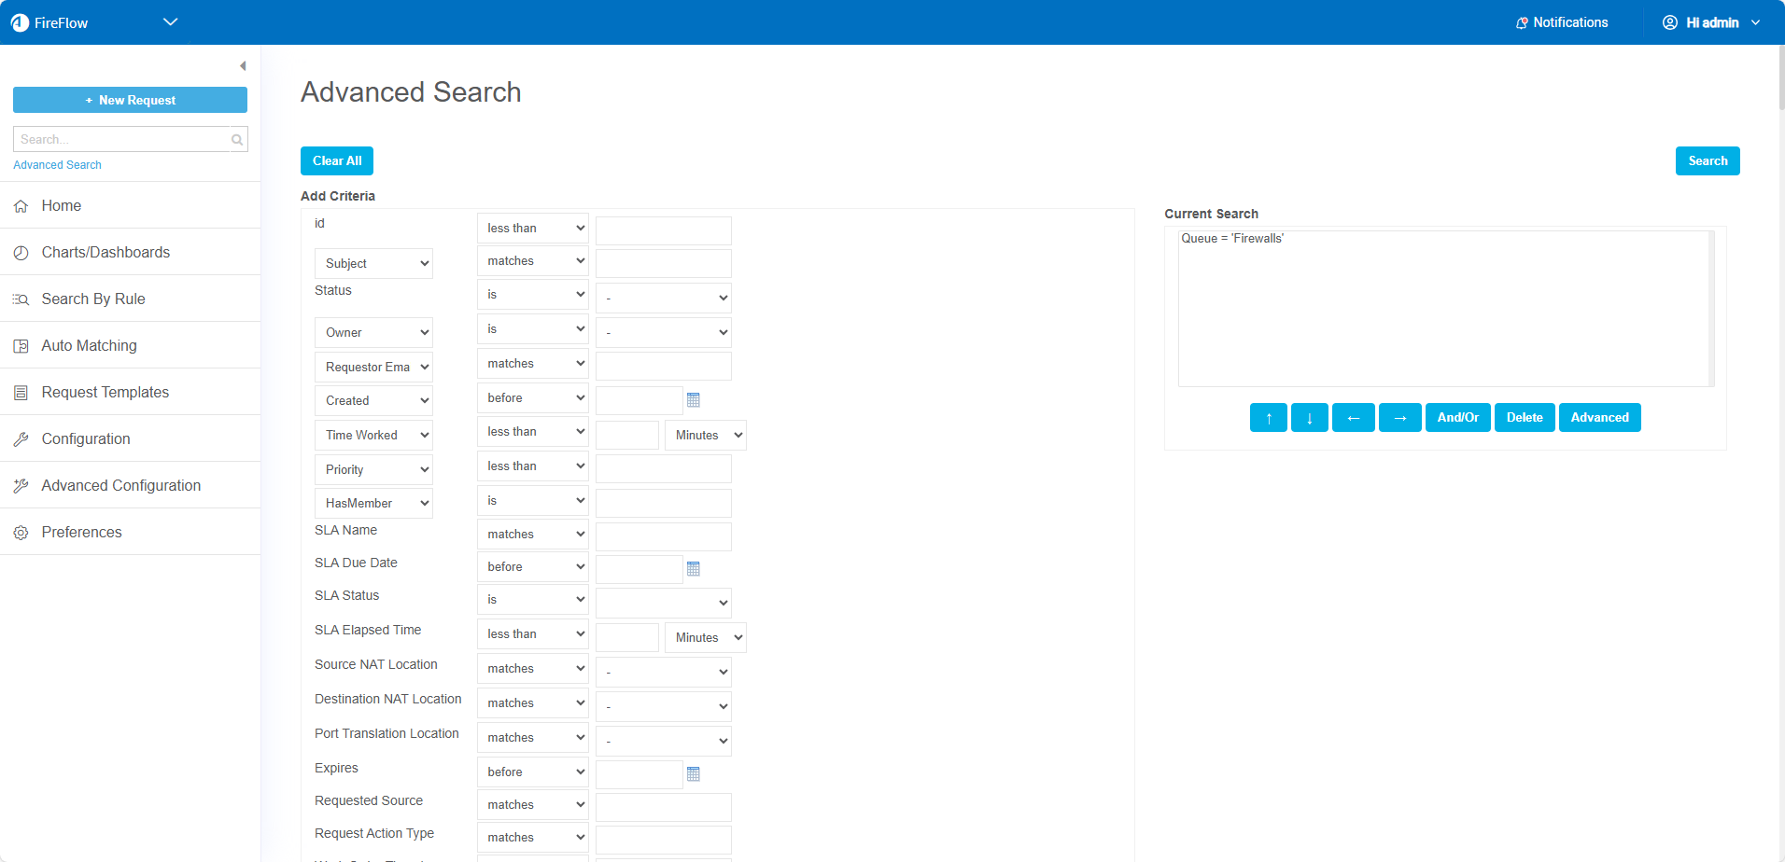Go to Request Templates menu item
Screen dimensions: 1785x862
click(105, 393)
